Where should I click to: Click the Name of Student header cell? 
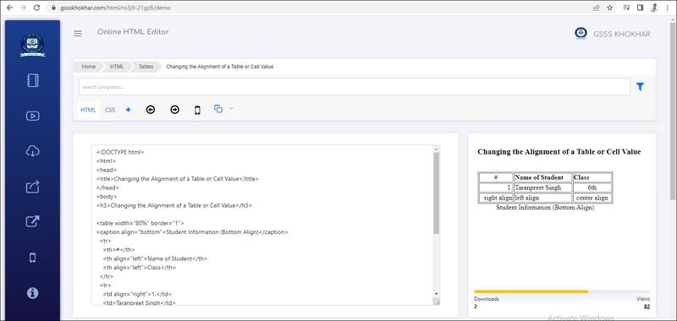(543, 177)
